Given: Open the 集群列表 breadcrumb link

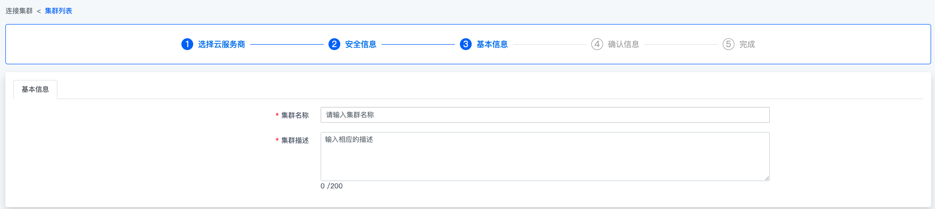Looking at the screenshot, I should point(58,11).
